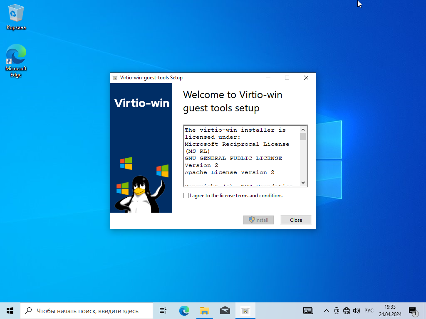Open the Mail app on taskbar

pos(225,311)
